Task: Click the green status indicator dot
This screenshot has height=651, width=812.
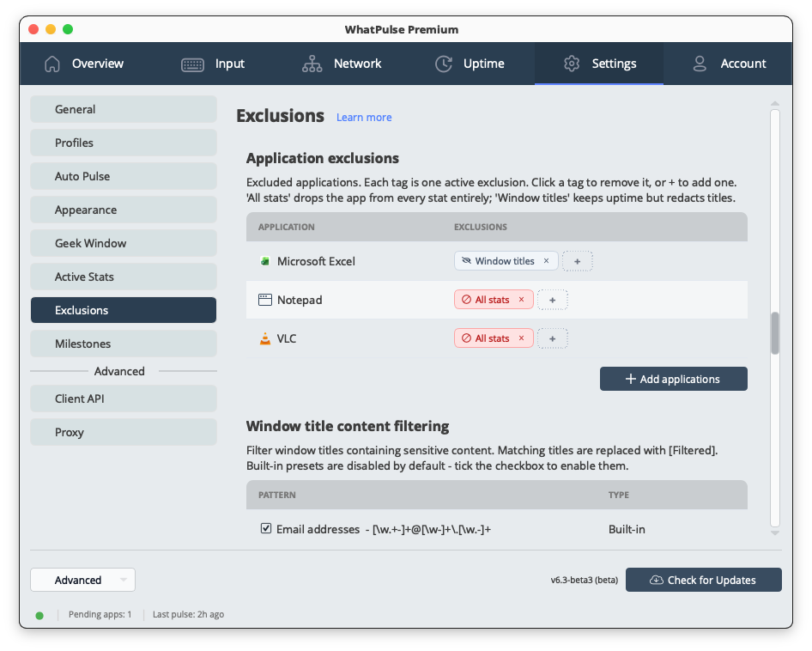Action: [x=39, y=615]
